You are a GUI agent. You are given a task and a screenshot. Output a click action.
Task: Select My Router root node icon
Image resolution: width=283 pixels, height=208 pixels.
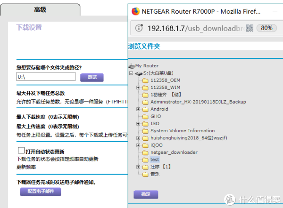click(x=132, y=66)
